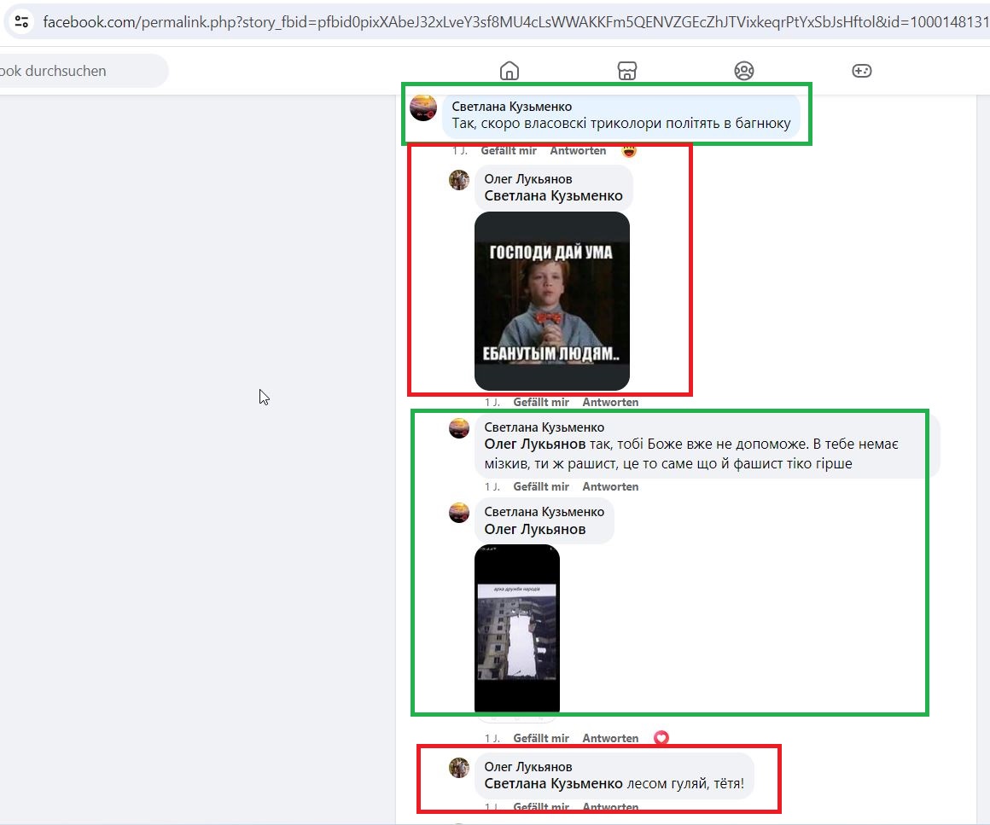Open the Светлана Кузьменко mention before 'лесом гуляй'
Viewport: 990px width, 825px height.
click(554, 784)
